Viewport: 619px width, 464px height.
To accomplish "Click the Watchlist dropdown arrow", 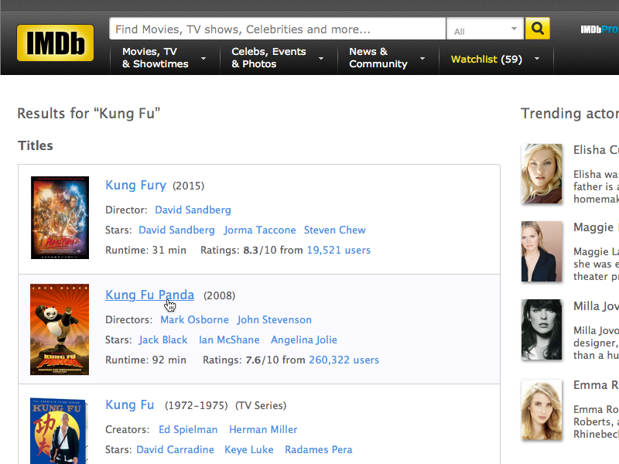I will point(537,59).
